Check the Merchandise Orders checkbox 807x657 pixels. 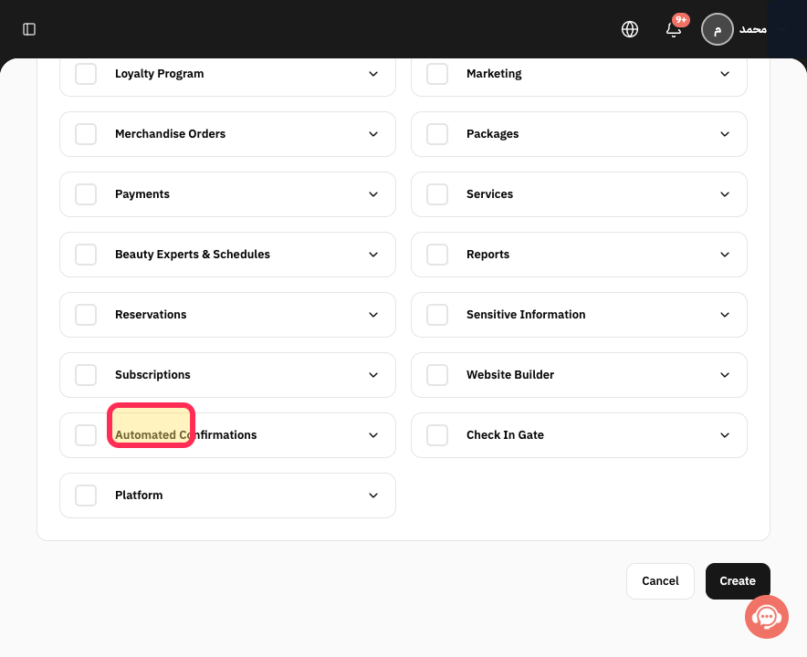click(86, 134)
